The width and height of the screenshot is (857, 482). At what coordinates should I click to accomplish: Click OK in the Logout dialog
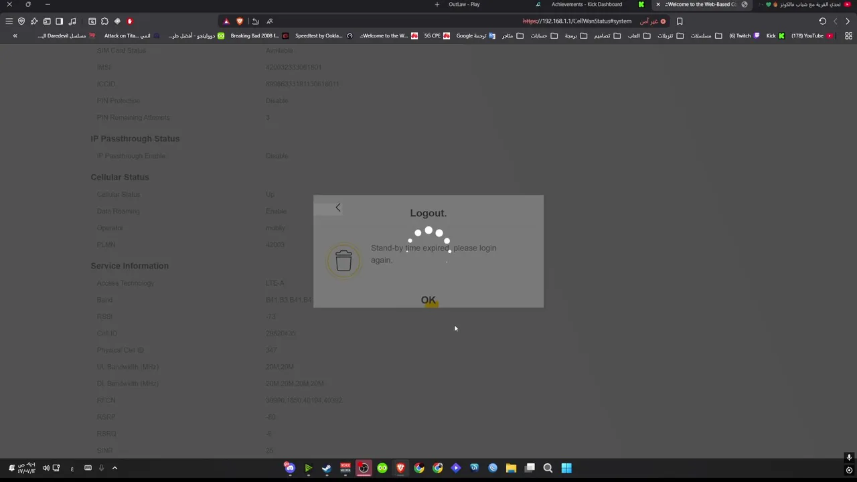coord(428,300)
